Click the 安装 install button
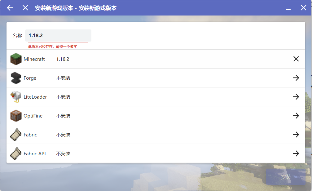This screenshot has height=191, width=312. tap(286, 177)
